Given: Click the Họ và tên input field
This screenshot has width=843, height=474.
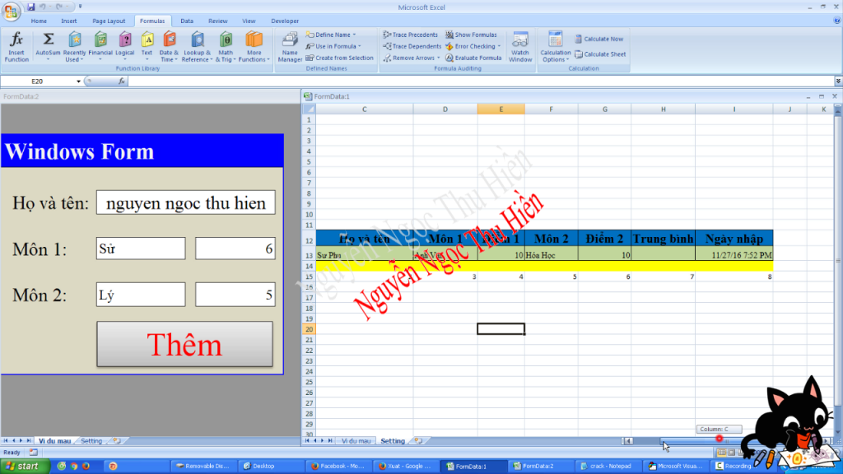Looking at the screenshot, I should [x=185, y=203].
